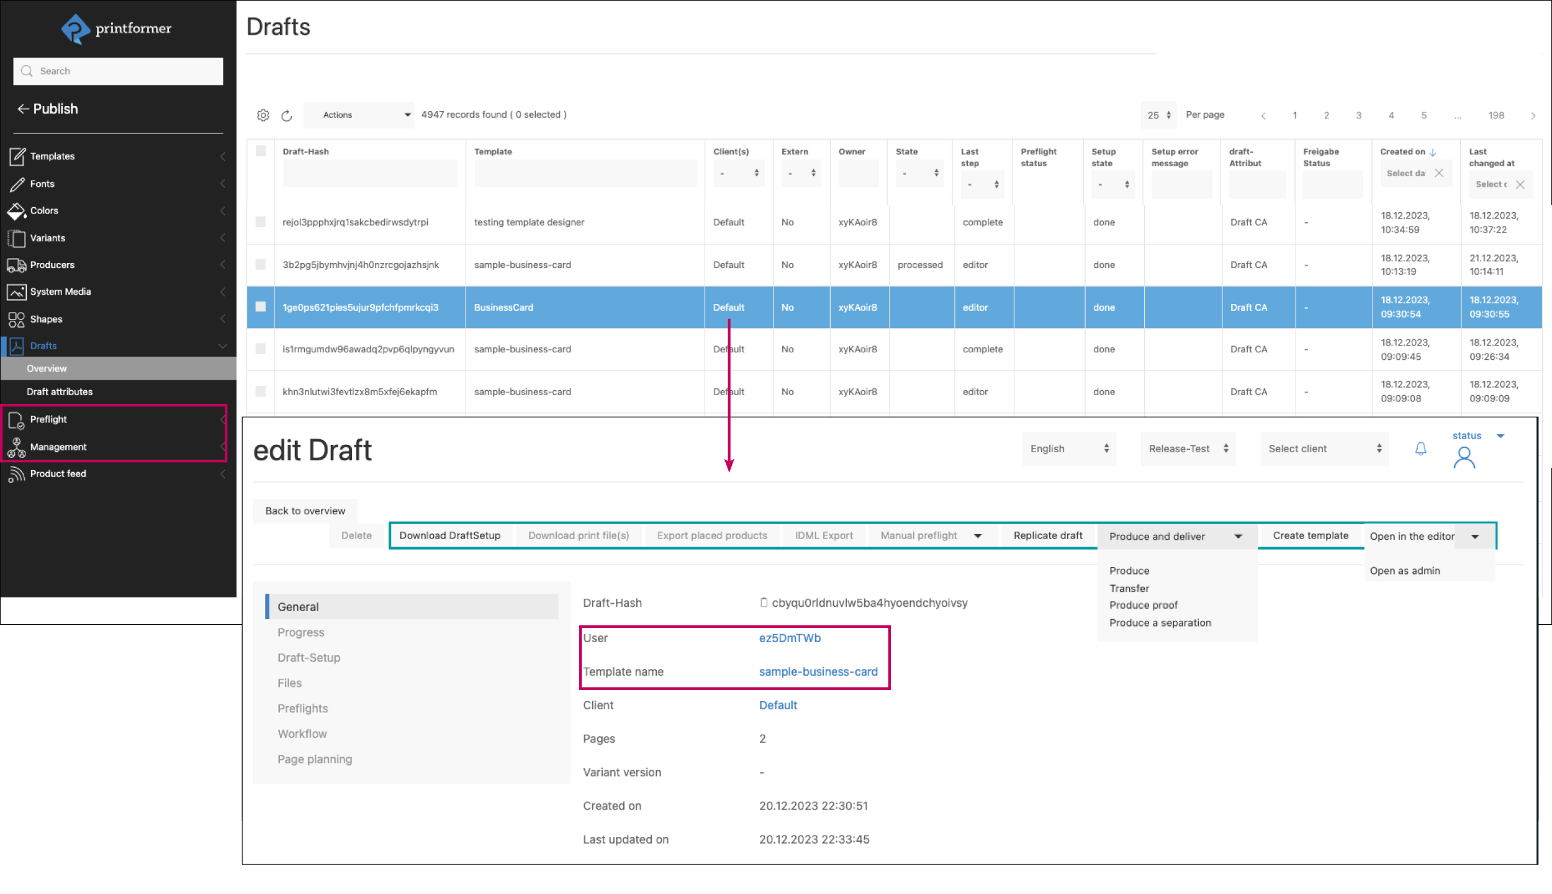This screenshot has width=1552, height=894.
Task: Click the user profile icon
Action: point(1464,458)
